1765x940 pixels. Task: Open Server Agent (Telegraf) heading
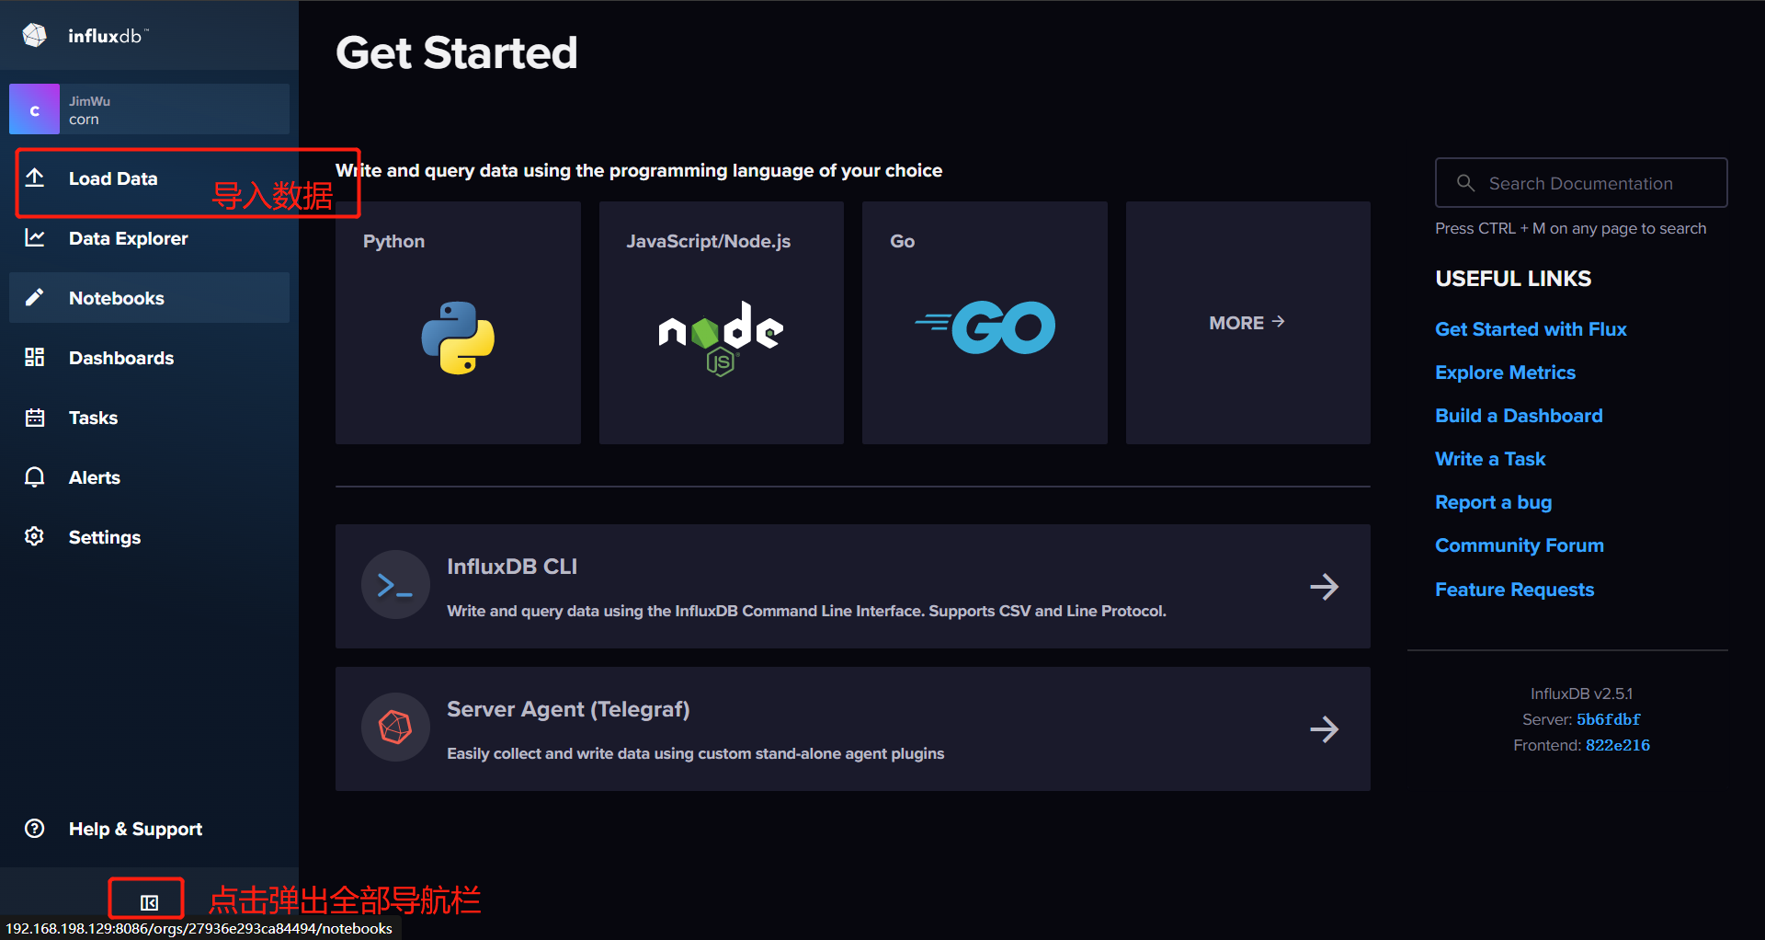click(x=568, y=709)
